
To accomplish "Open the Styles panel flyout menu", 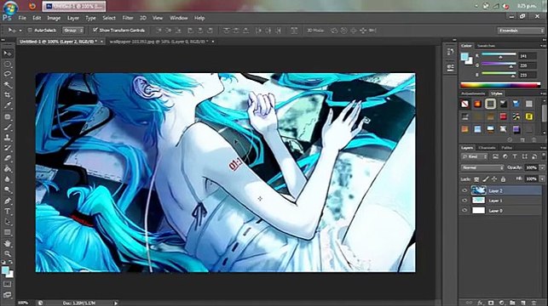I will coord(543,93).
